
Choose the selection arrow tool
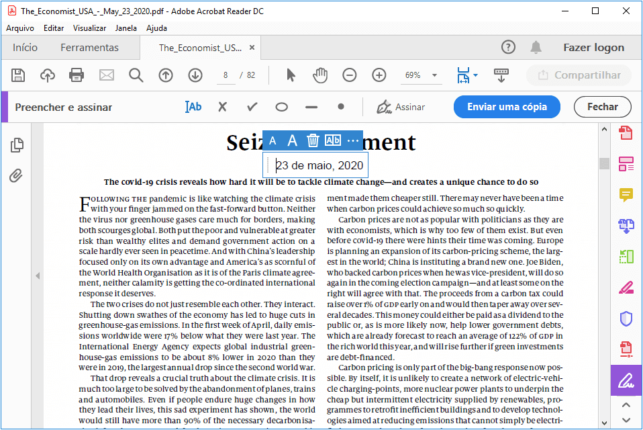[x=291, y=75]
